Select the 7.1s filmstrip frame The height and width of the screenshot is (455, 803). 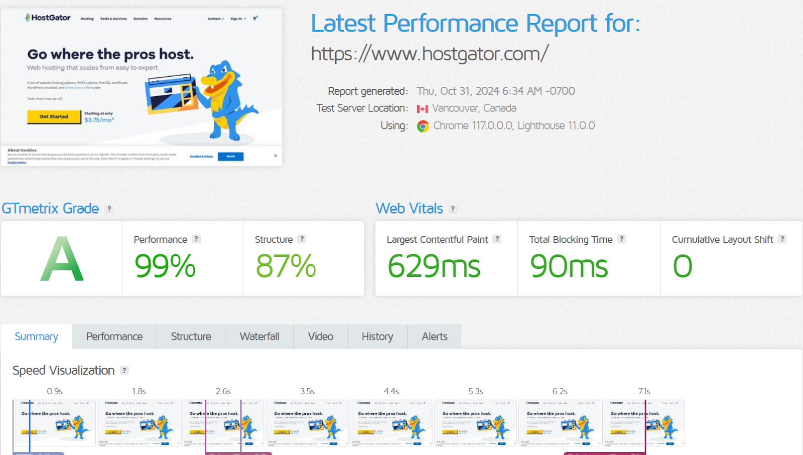(644, 423)
